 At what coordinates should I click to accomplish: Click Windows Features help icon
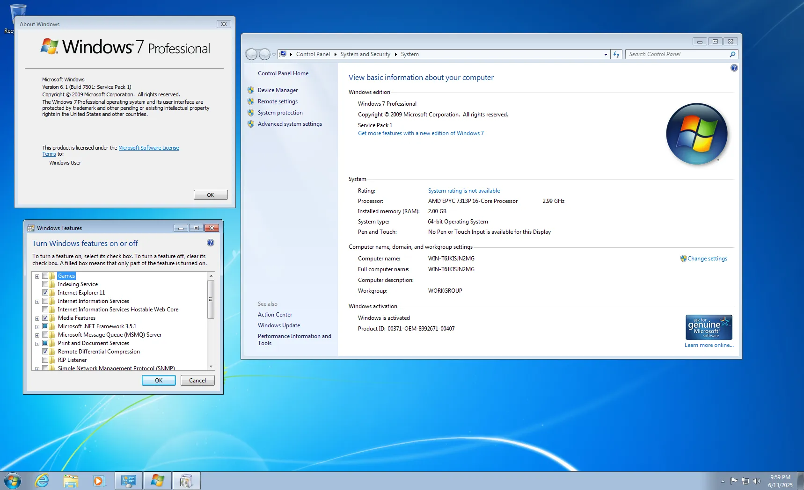coord(211,243)
